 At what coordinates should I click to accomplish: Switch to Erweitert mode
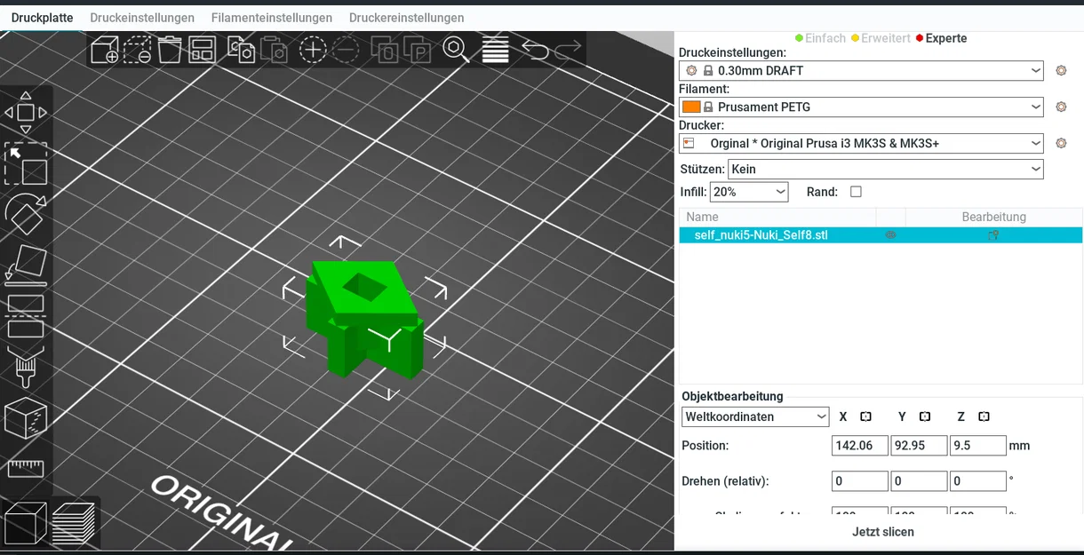[881, 38]
